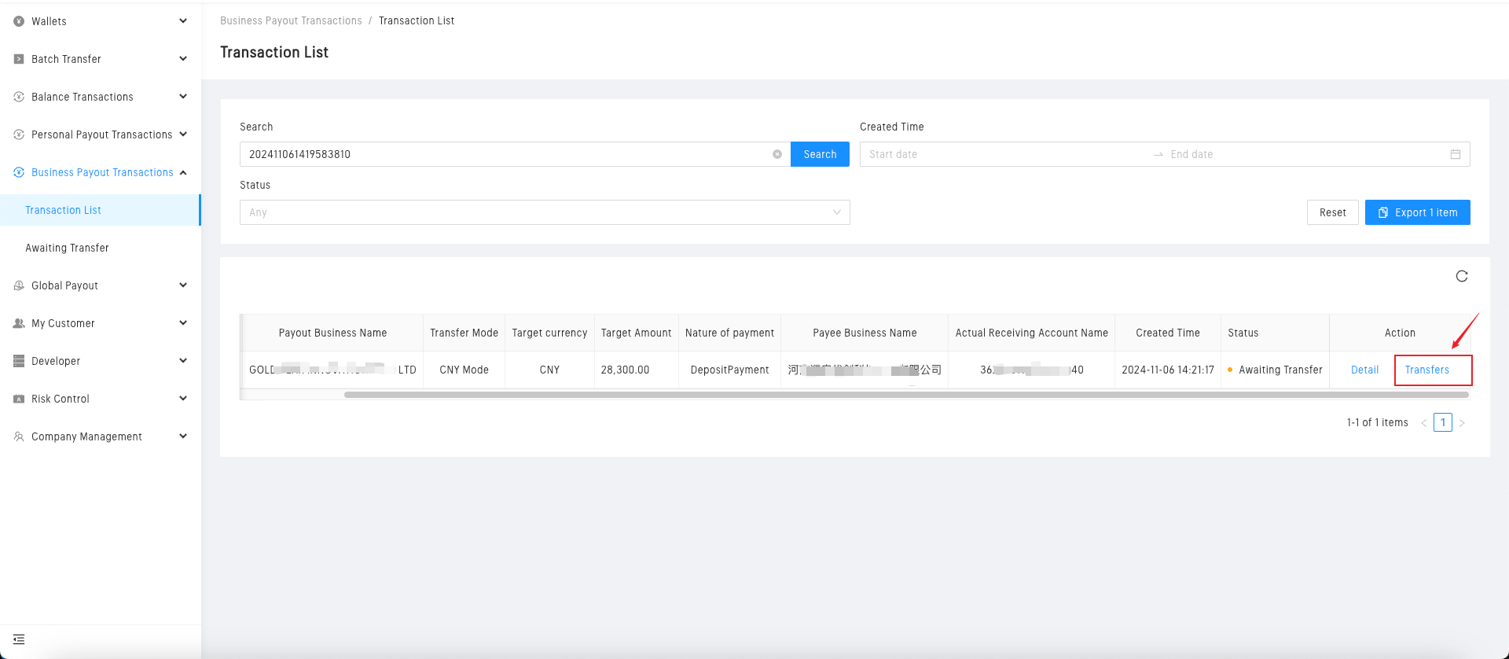
Task: Go to the next page arrow
Action: coord(1462,423)
